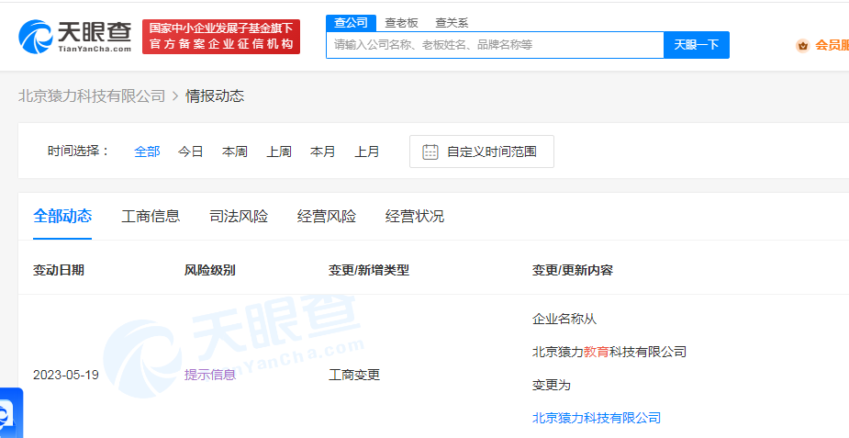Switch to the 经营风险 tab
849x438 pixels.
tap(327, 216)
